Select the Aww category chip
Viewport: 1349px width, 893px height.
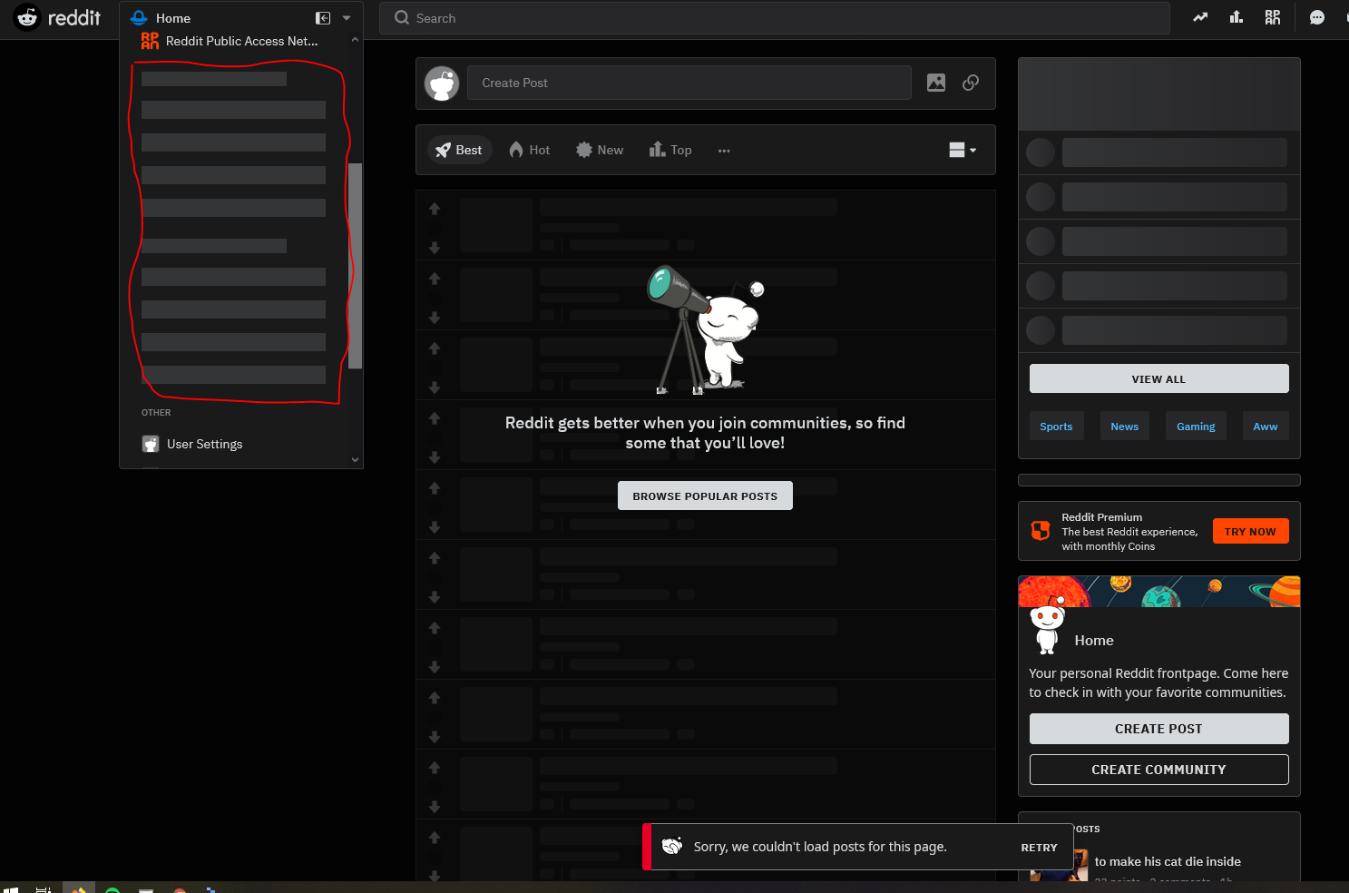coord(1266,426)
